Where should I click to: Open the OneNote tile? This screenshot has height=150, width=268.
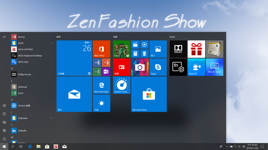pos(106,72)
